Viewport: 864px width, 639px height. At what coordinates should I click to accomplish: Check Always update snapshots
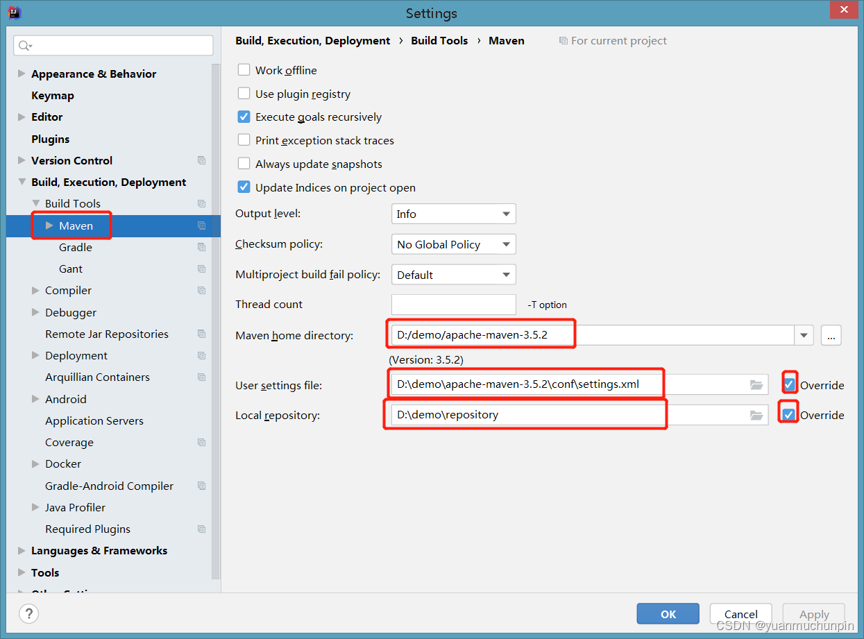pos(244,164)
